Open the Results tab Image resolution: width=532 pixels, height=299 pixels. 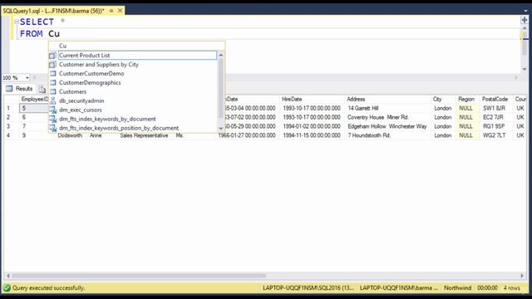point(19,89)
